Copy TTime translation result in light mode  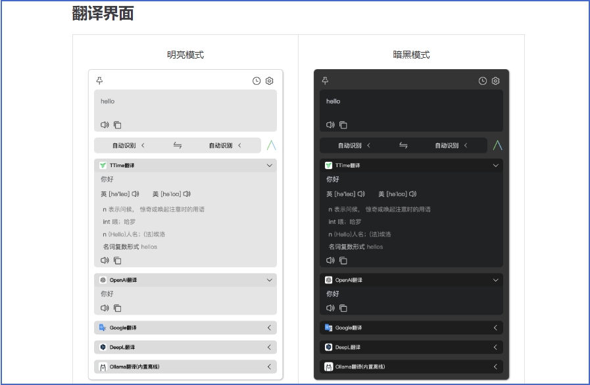tap(117, 261)
